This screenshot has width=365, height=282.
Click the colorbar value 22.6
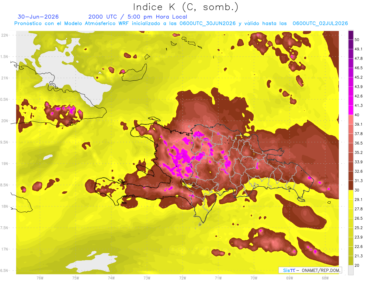point(358,247)
